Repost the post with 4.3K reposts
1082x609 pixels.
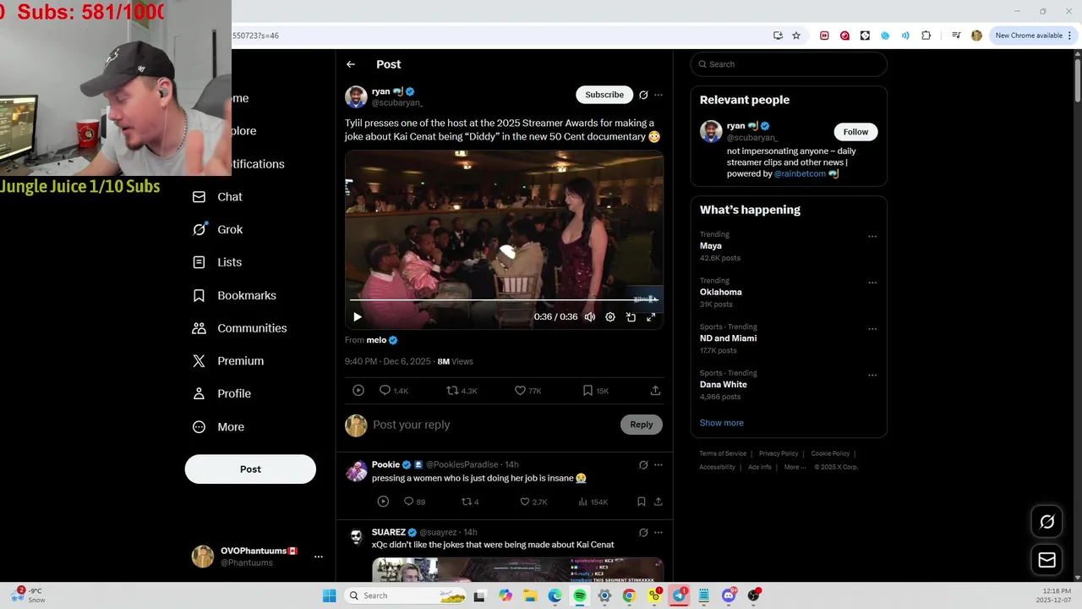coord(462,391)
